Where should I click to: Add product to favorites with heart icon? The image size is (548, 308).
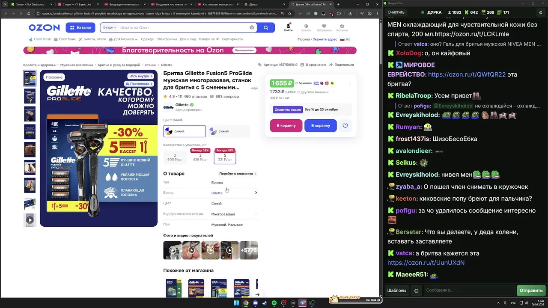[345, 126]
